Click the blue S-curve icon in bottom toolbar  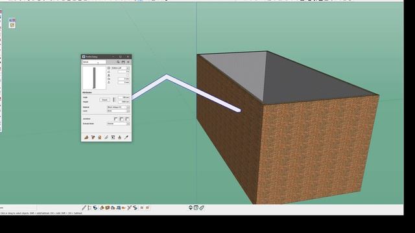coord(135,208)
